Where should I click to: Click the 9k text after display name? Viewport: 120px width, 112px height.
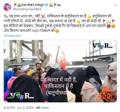(x=59, y=5)
